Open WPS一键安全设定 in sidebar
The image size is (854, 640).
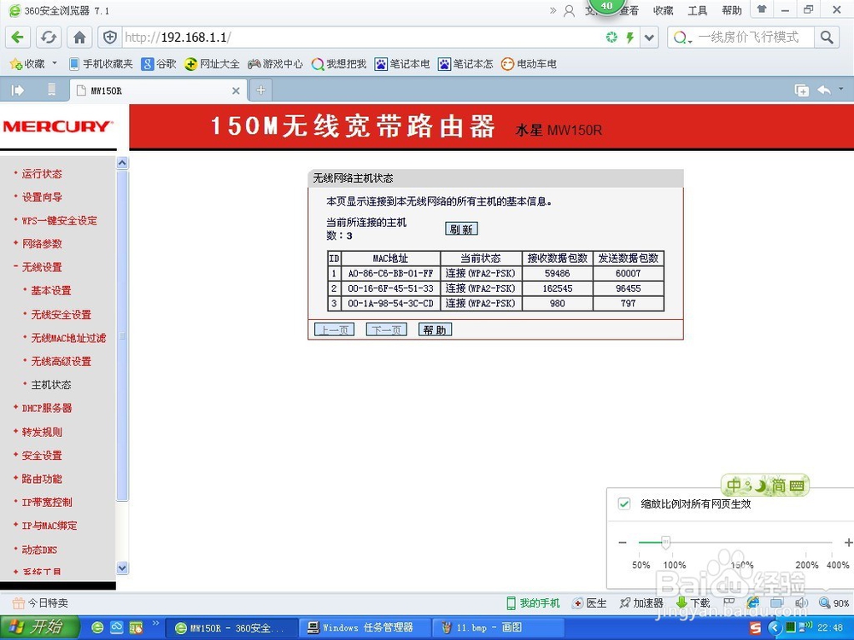[x=60, y=220]
